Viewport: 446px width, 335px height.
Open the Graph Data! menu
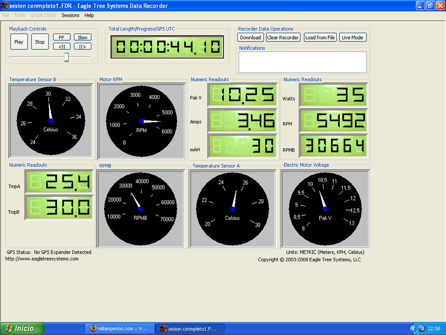point(43,15)
